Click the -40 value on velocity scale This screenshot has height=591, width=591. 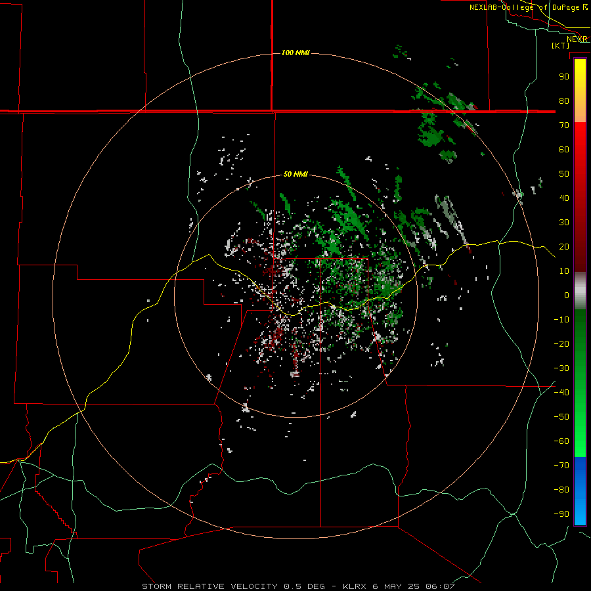point(561,393)
